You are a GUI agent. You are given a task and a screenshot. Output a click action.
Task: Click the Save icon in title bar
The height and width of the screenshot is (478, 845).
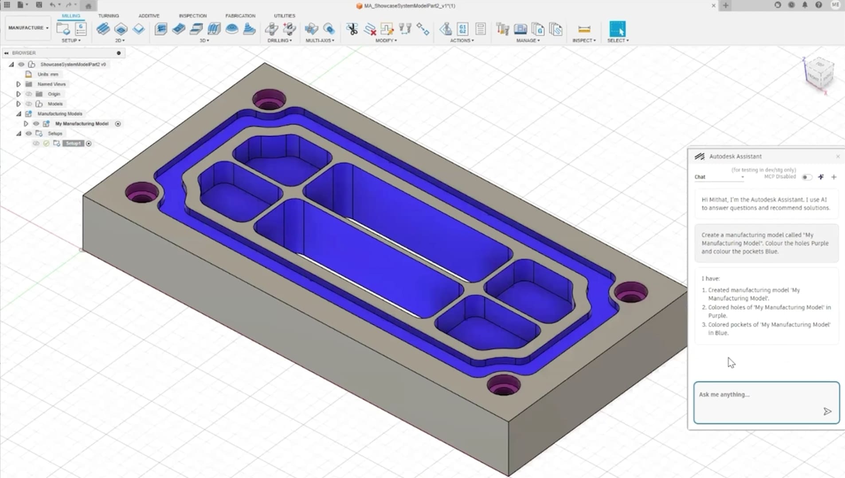click(x=39, y=5)
